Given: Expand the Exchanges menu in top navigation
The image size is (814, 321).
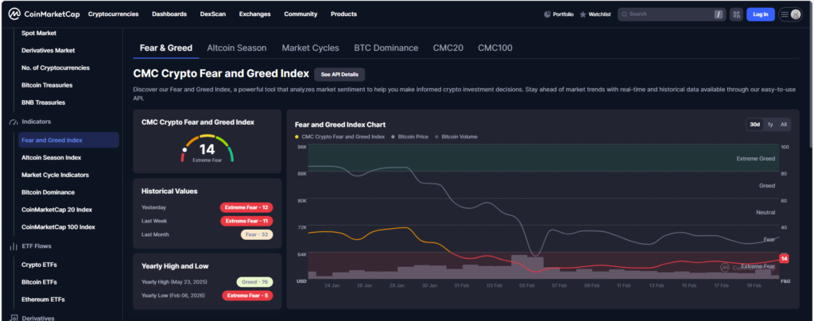Looking at the screenshot, I should 254,14.
